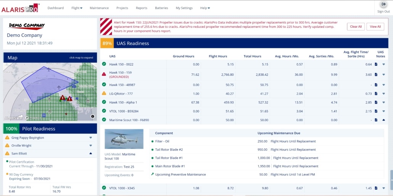Open the Help dropdown menu
The width and height of the screenshot is (393, 196).
(x=205, y=8)
